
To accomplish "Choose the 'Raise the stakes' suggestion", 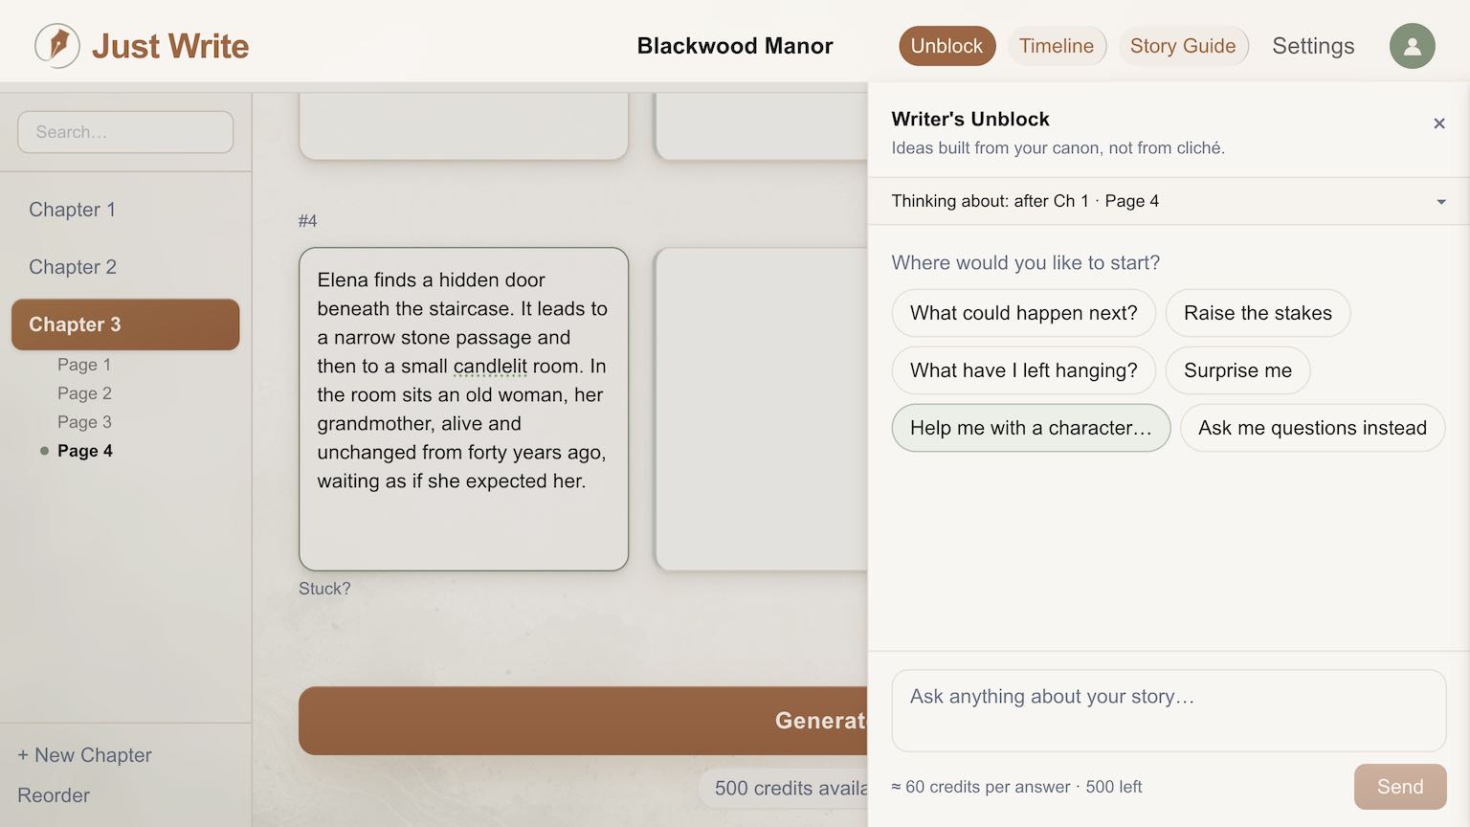I will (1258, 313).
